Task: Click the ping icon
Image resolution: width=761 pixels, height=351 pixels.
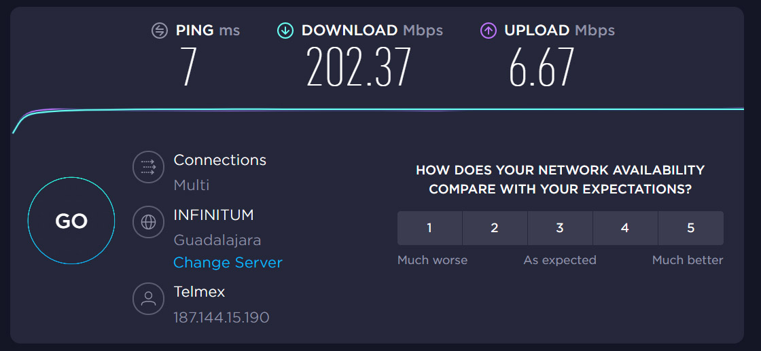Action: click(159, 31)
